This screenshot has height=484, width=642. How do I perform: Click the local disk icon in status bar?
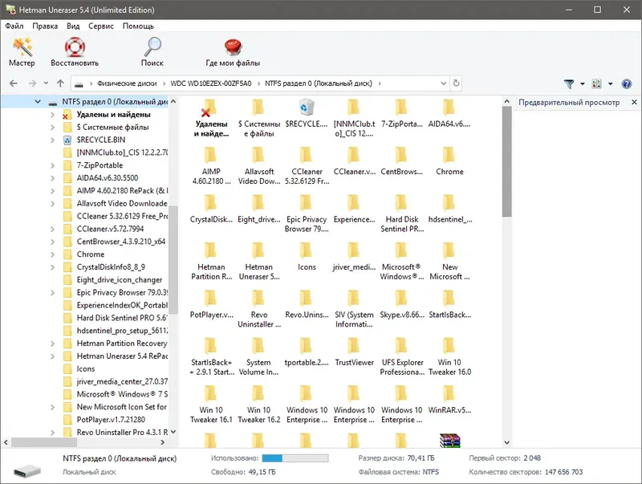[x=27, y=470]
